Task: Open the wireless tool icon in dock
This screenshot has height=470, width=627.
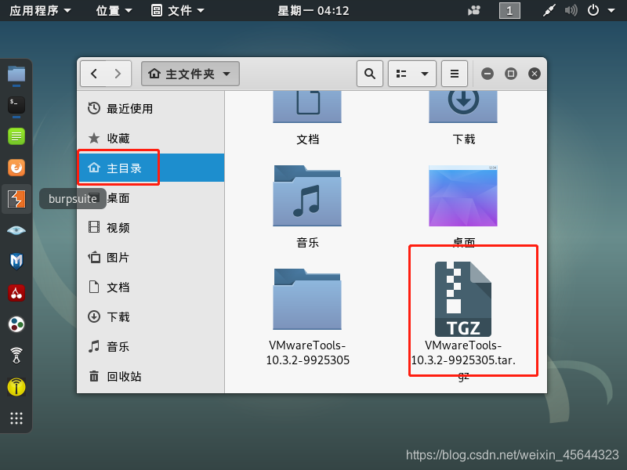Action: [x=16, y=356]
